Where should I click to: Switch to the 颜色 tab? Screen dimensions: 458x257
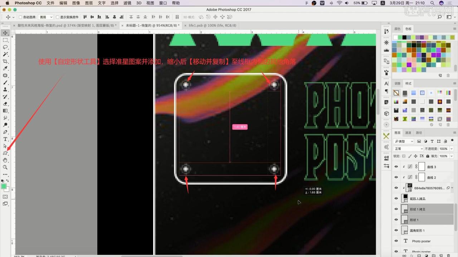[398, 29]
